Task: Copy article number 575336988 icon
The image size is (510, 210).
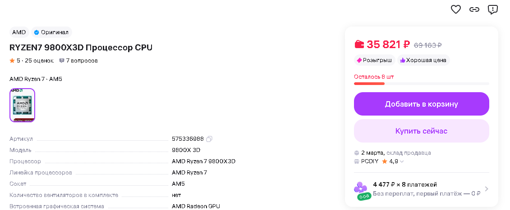Action: [x=209, y=139]
